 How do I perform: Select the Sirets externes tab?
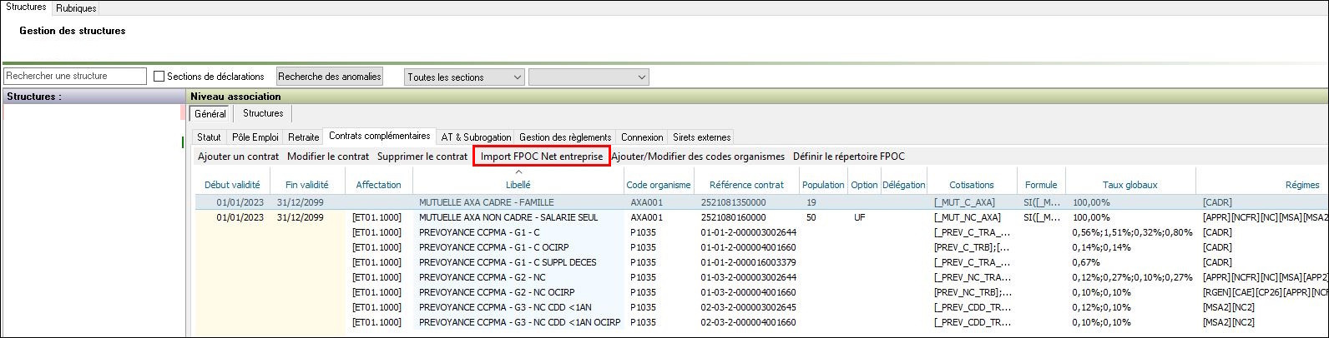(701, 137)
